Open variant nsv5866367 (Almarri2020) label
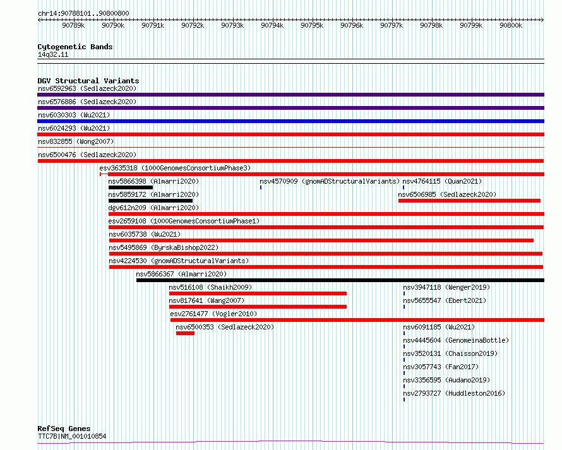Screen dimensions: 562x450 pos(181,274)
